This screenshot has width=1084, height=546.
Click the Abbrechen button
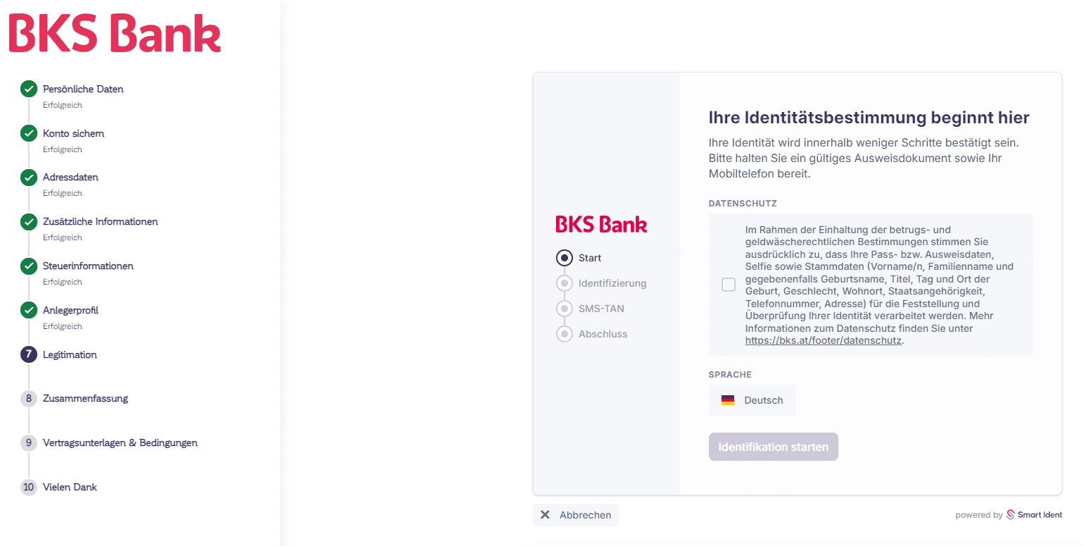(x=576, y=515)
